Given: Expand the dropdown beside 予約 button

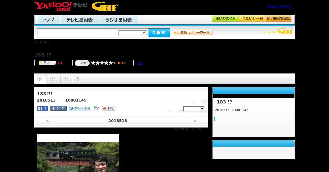Looking at the screenshot, I should (x=194, y=109).
